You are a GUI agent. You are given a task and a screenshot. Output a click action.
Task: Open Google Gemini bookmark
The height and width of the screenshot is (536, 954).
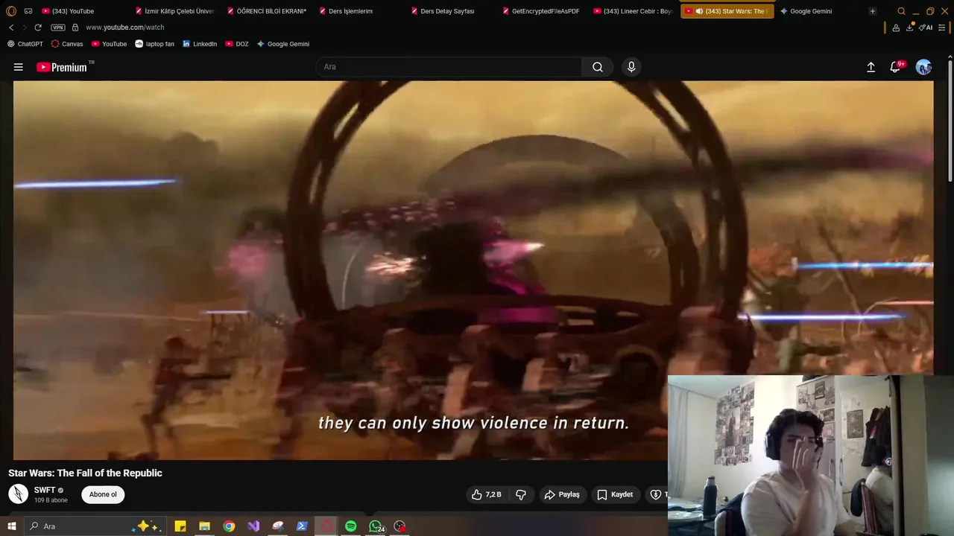pos(283,44)
